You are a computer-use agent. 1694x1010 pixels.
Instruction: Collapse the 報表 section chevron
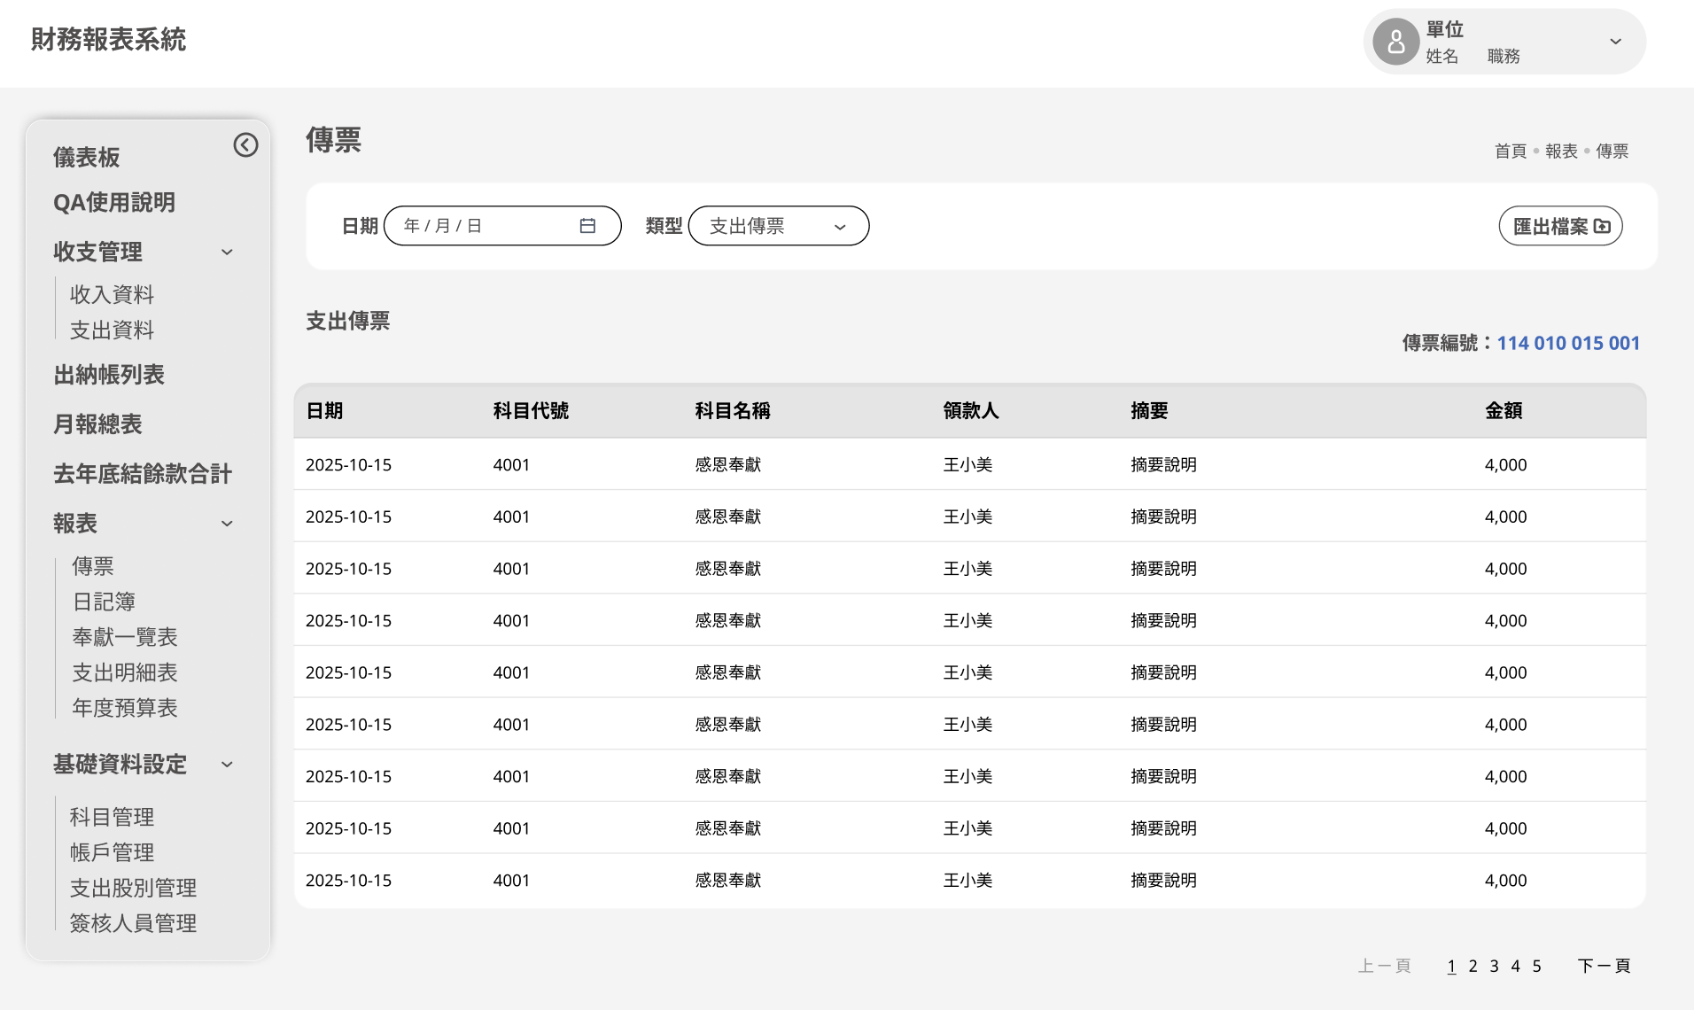[x=227, y=524]
